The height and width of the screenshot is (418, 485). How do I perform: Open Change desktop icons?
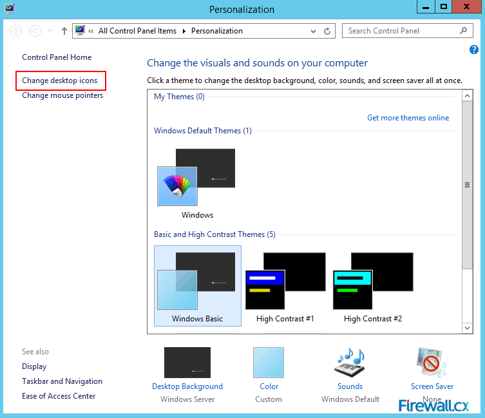click(x=60, y=81)
